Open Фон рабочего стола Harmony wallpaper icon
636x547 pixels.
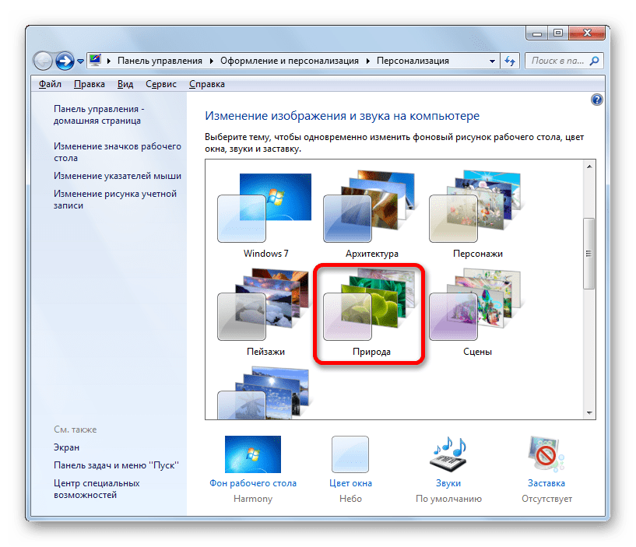253,454
